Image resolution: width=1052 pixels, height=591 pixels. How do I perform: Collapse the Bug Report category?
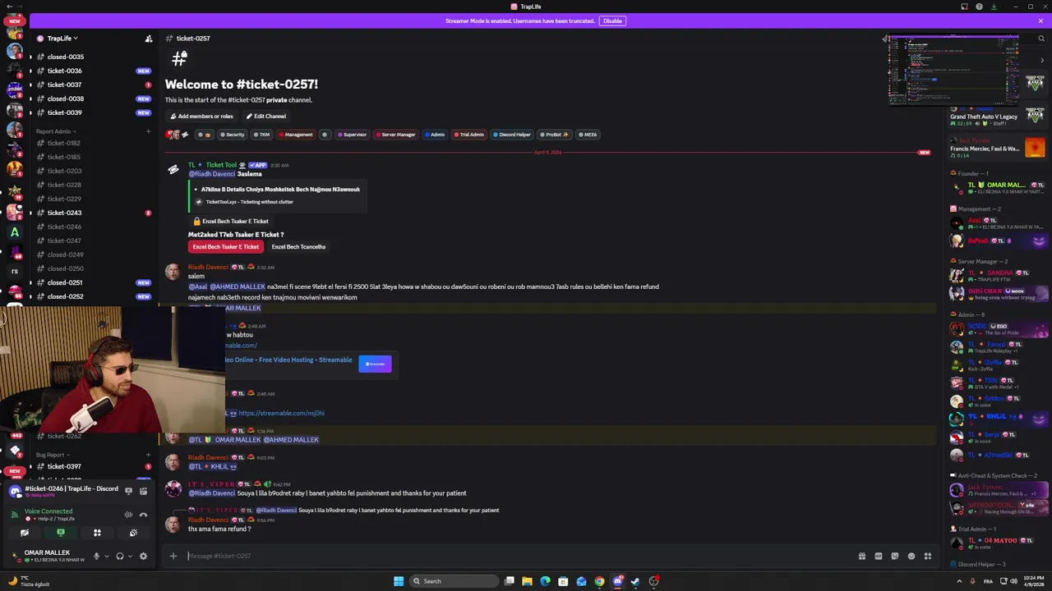[x=52, y=455]
